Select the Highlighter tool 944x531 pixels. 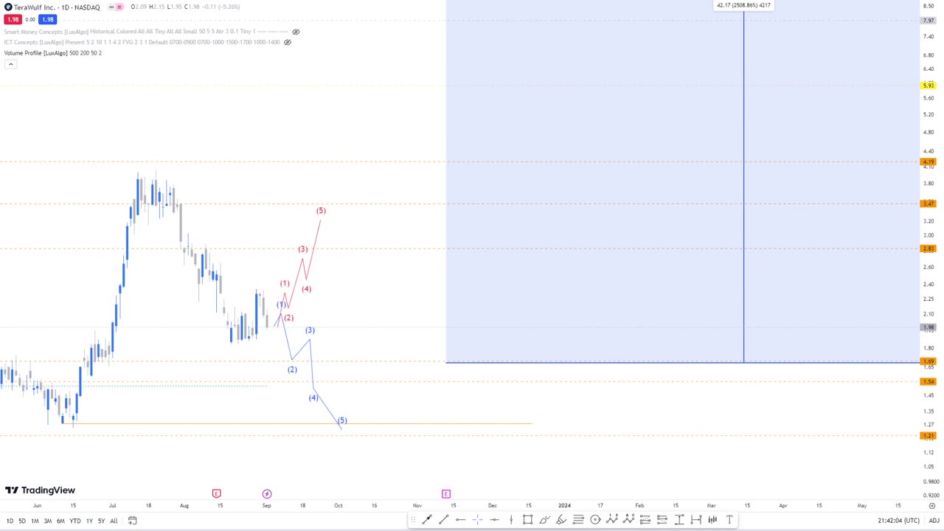click(x=561, y=520)
